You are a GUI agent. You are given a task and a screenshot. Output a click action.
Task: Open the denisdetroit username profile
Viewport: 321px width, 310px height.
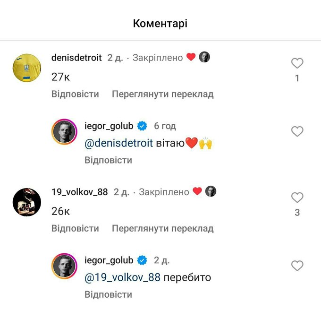click(x=76, y=58)
